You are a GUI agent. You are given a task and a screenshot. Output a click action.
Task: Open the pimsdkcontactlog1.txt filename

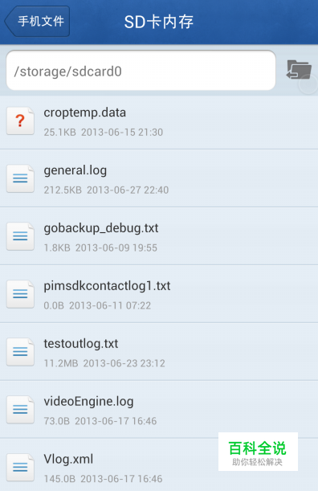(107, 286)
